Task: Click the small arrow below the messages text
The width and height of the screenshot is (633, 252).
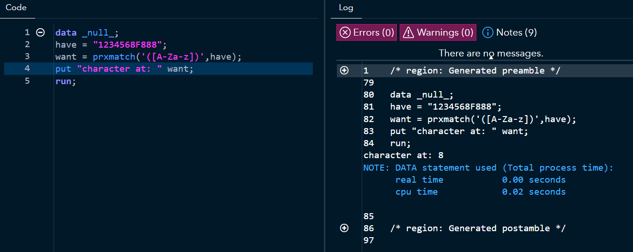Action: point(491,57)
